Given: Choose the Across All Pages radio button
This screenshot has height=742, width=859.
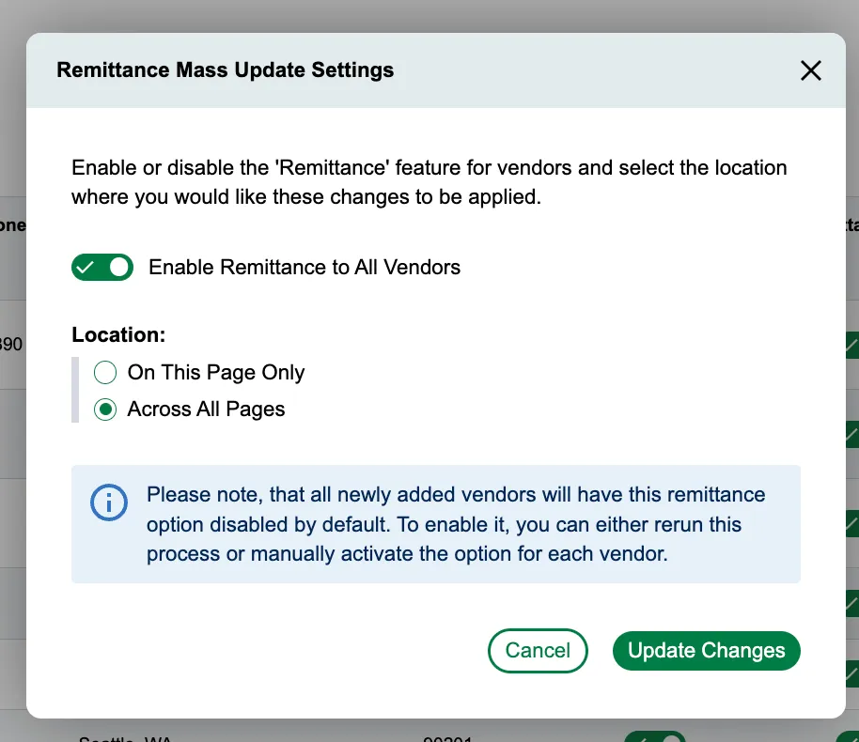Looking at the screenshot, I should click(x=105, y=410).
